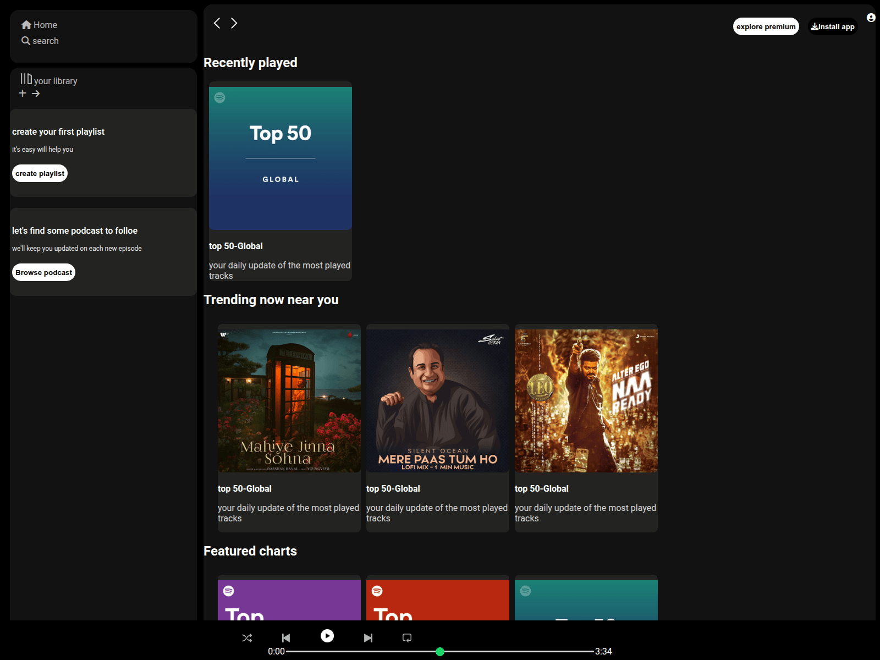Play the current track
Image resolution: width=880 pixels, height=660 pixels.
327,636
